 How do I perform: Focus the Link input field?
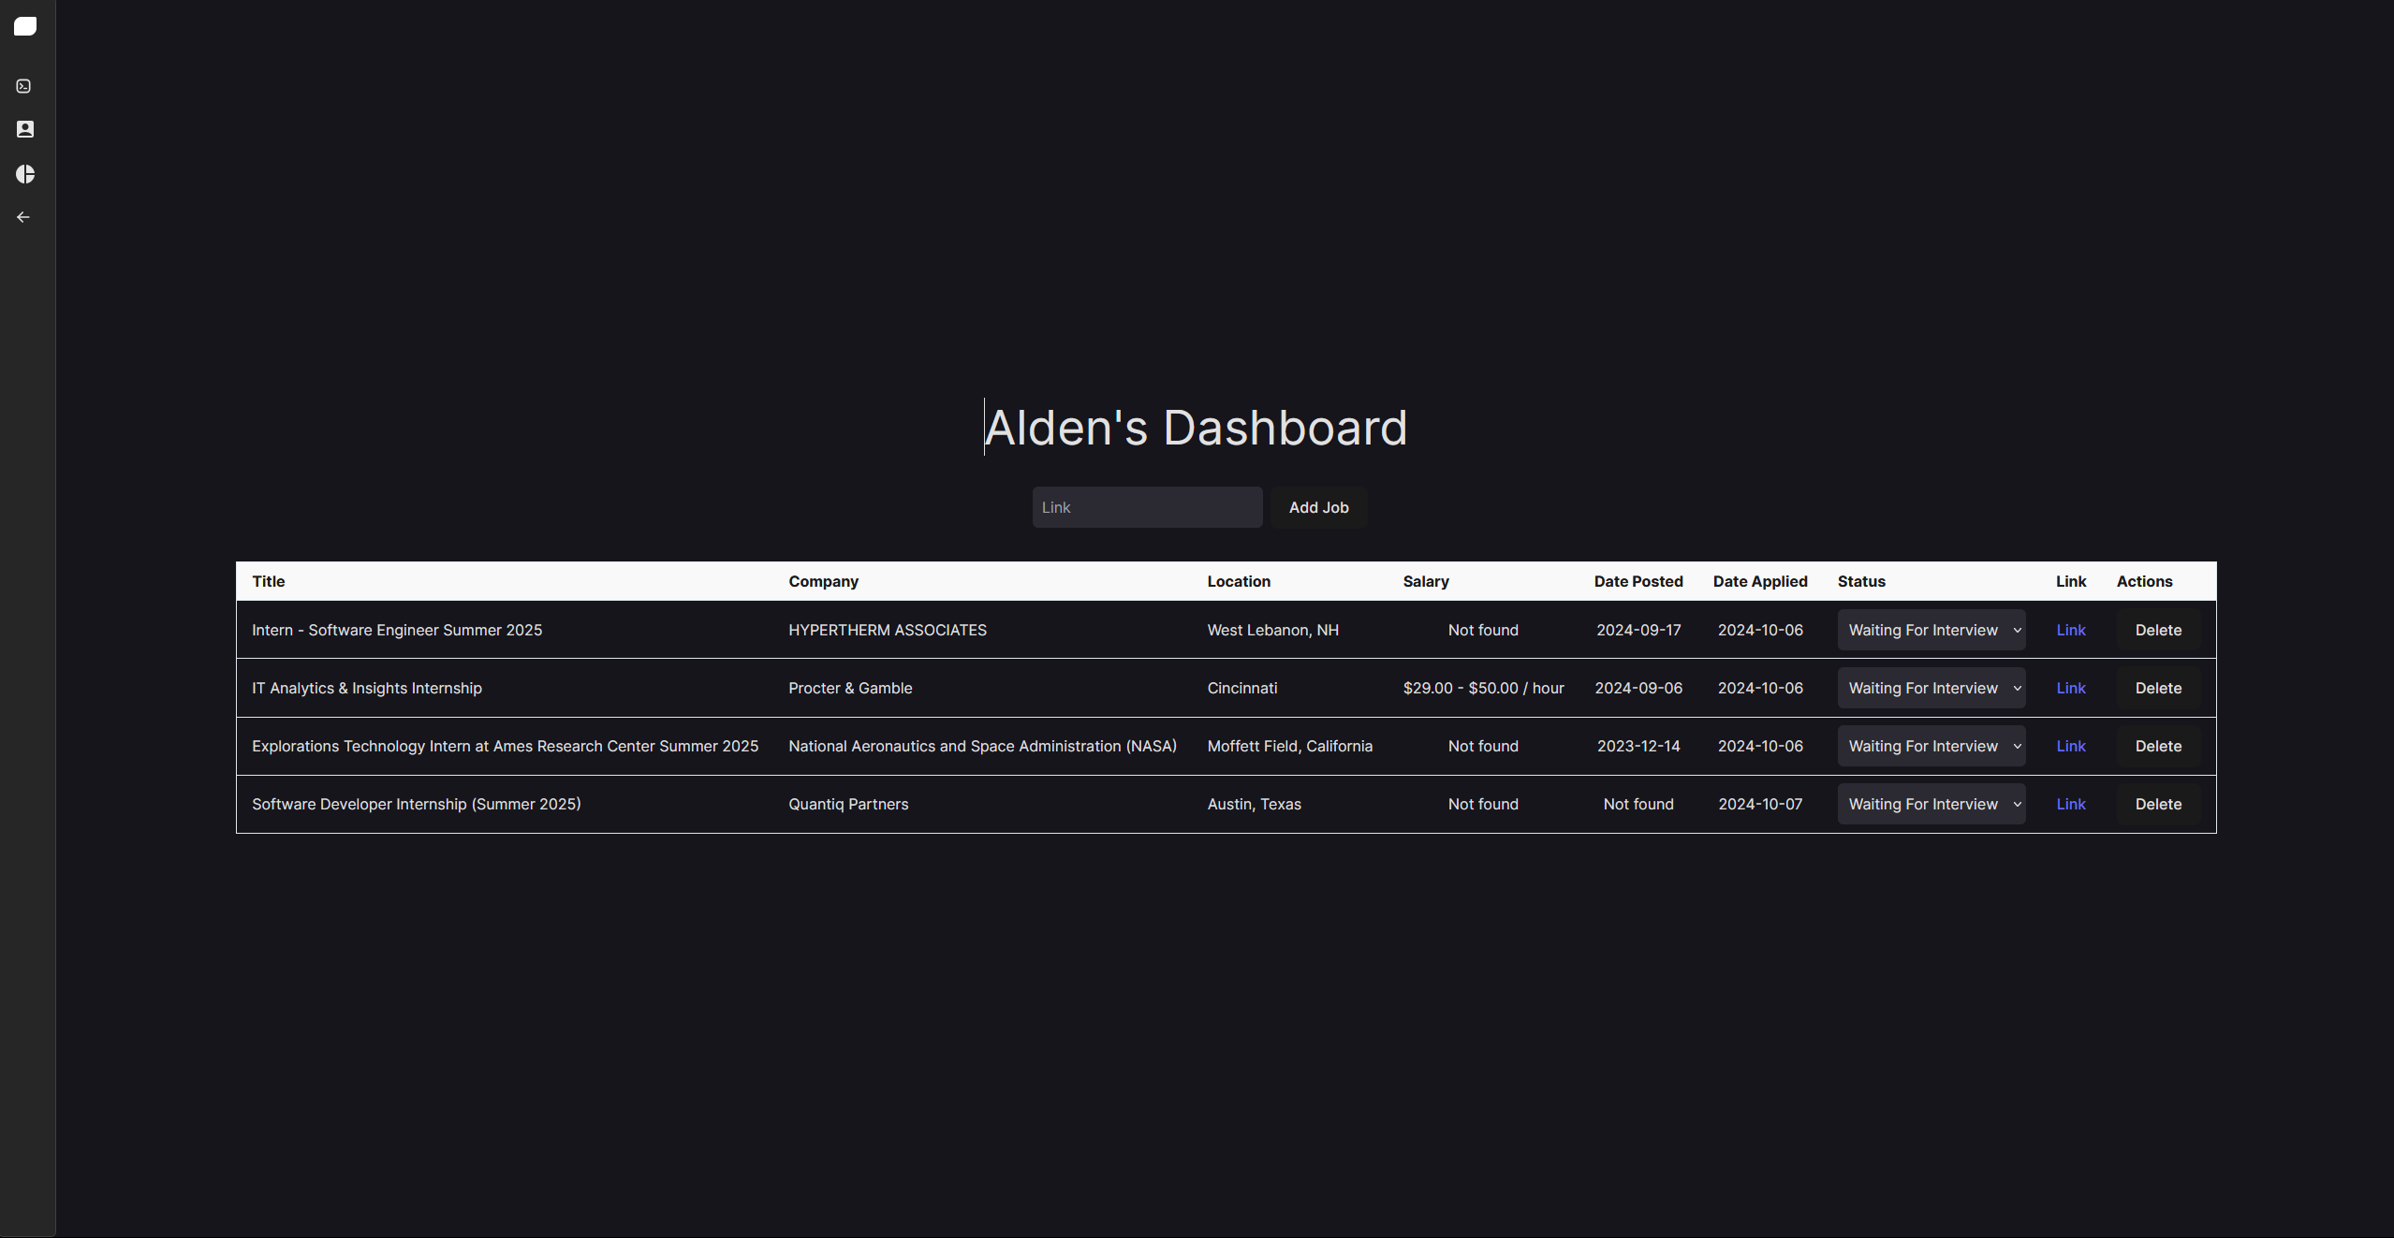[x=1147, y=507]
